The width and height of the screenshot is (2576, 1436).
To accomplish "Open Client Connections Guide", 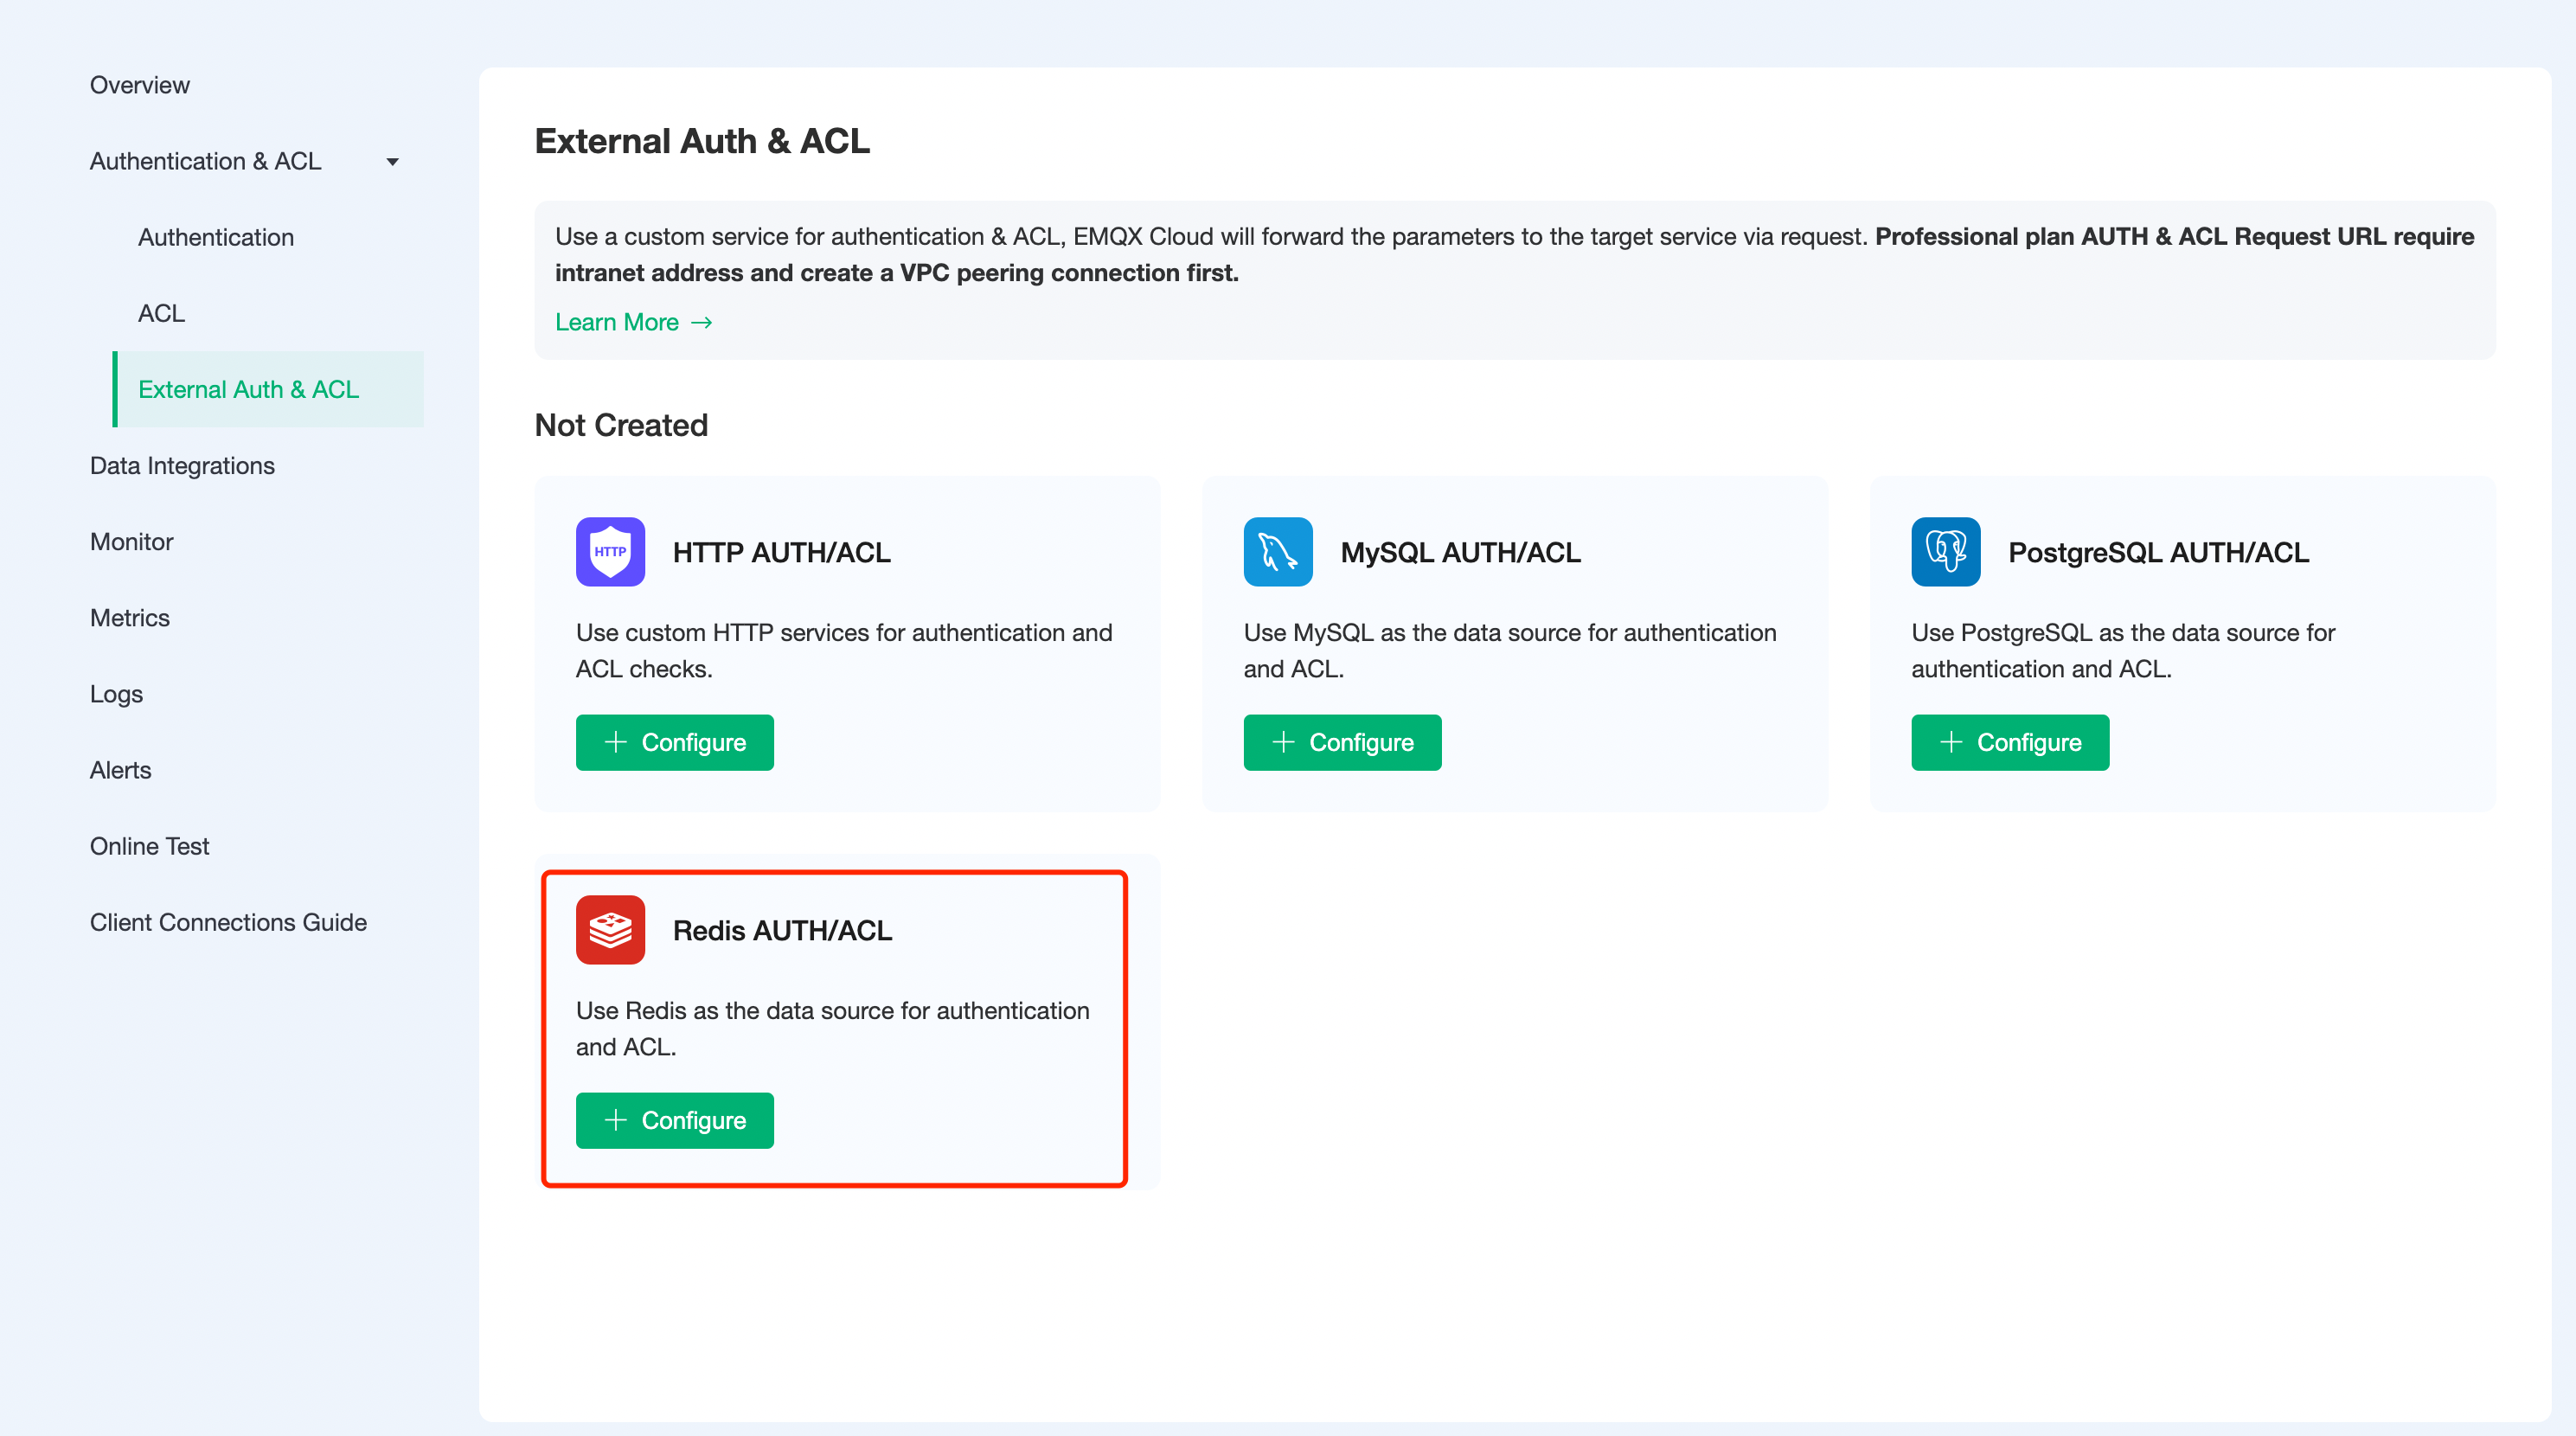I will (228, 922).
